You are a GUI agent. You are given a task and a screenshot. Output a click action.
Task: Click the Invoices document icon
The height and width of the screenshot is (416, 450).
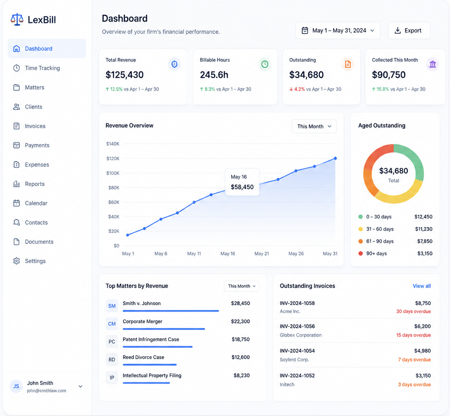tap(17, 126)
